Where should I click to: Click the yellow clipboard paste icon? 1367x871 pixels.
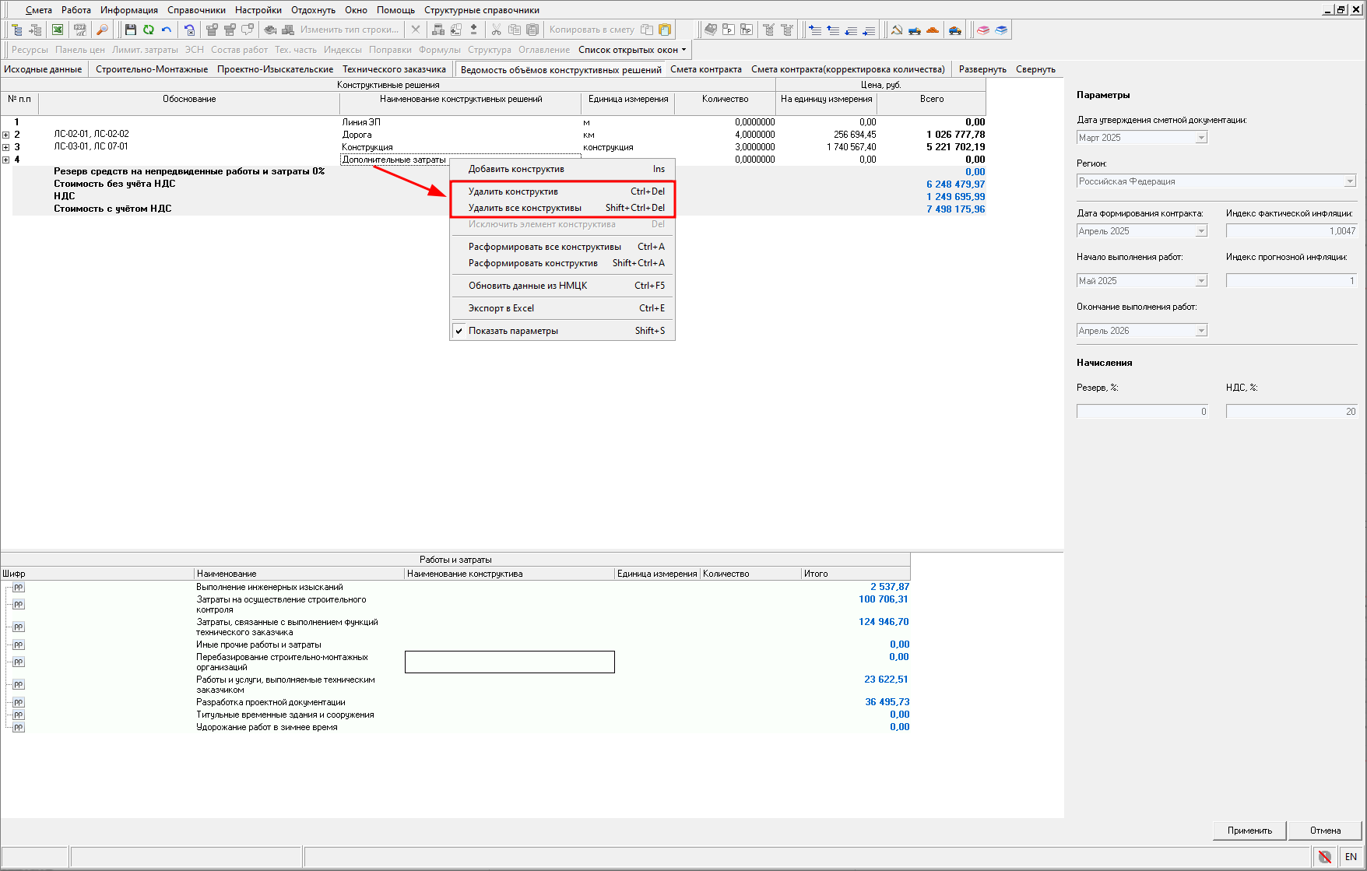click(665, 30)
